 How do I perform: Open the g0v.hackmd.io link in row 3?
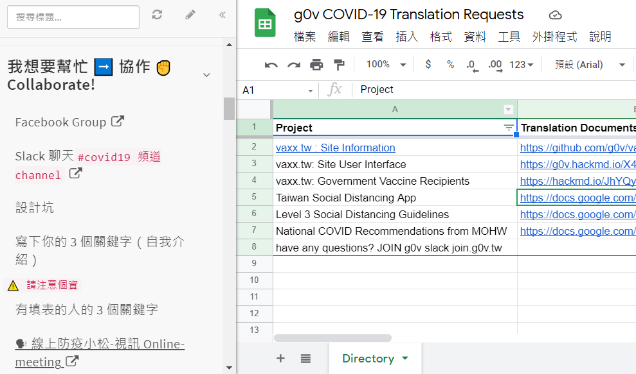point(577,164)
